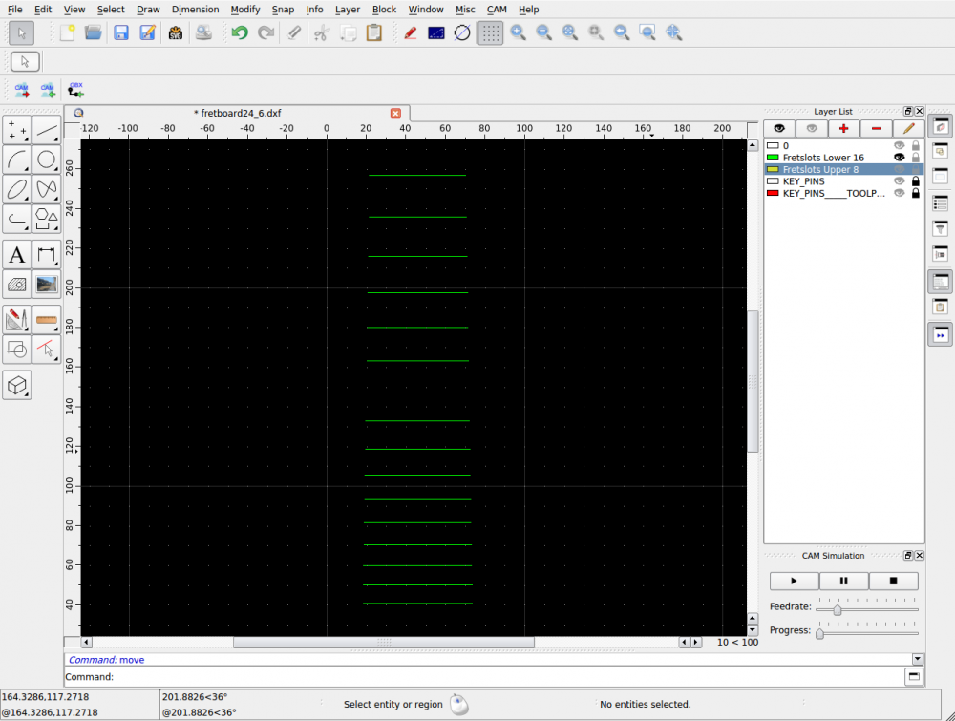Show all layers eye button

click(x=779, y=129)
